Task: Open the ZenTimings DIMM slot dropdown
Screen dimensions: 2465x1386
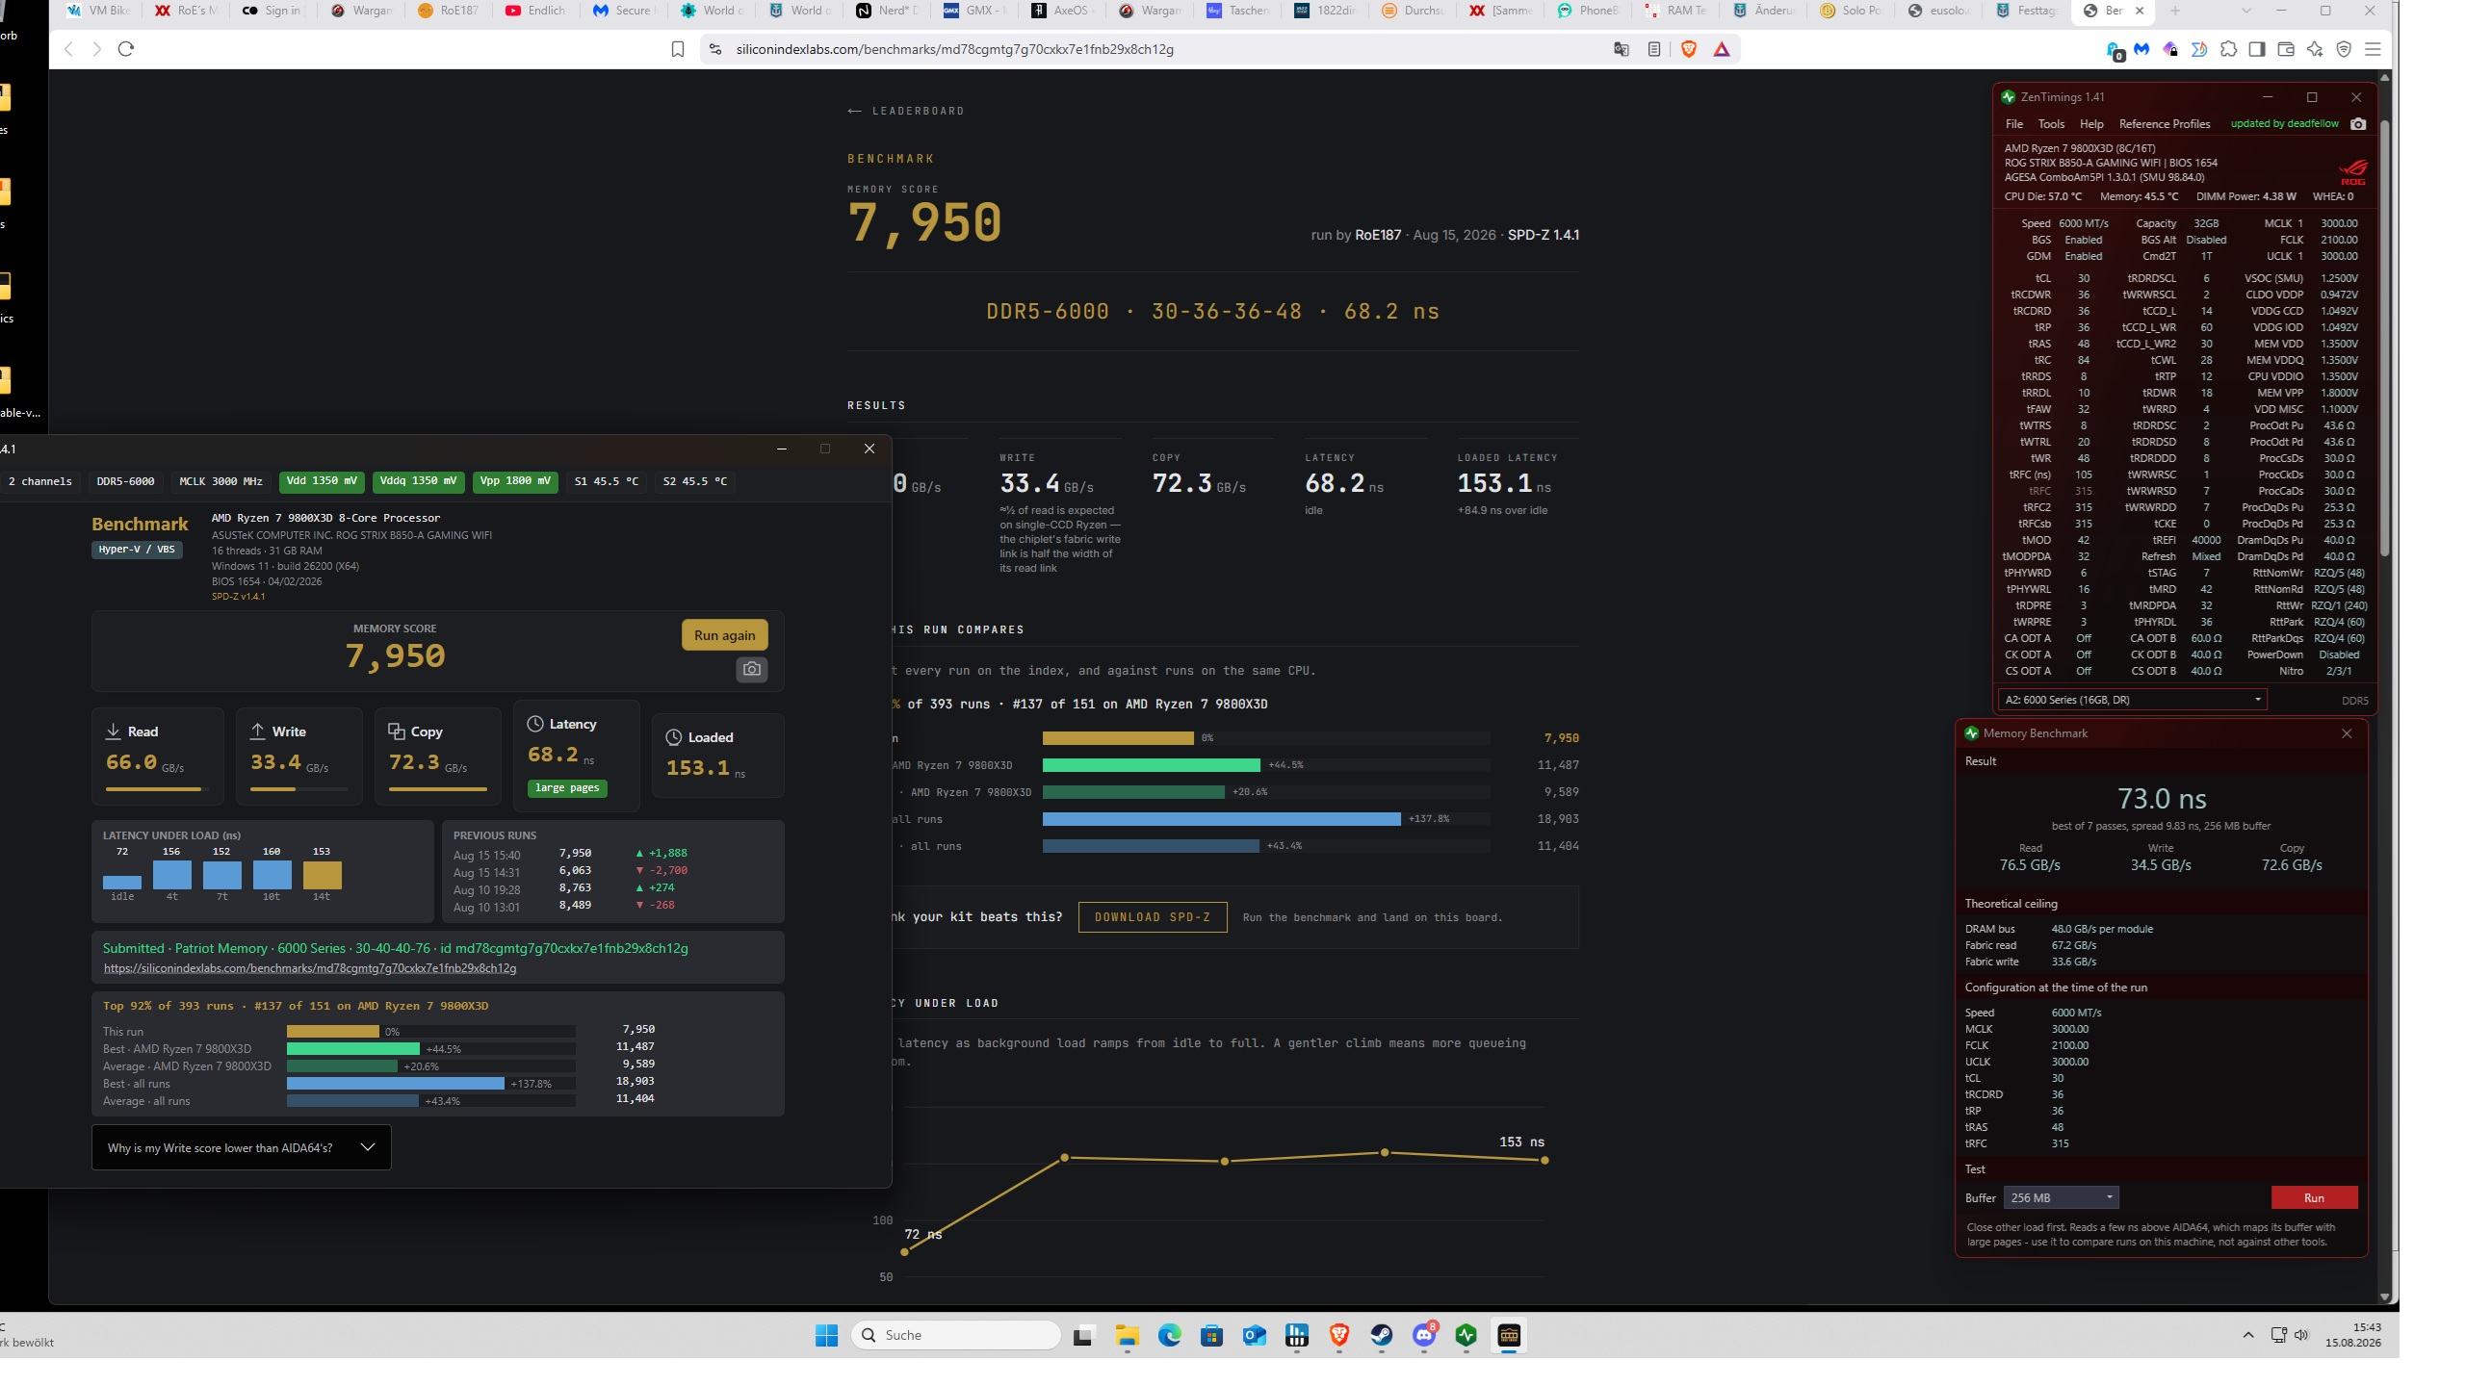Action: tap(2132, 700)
